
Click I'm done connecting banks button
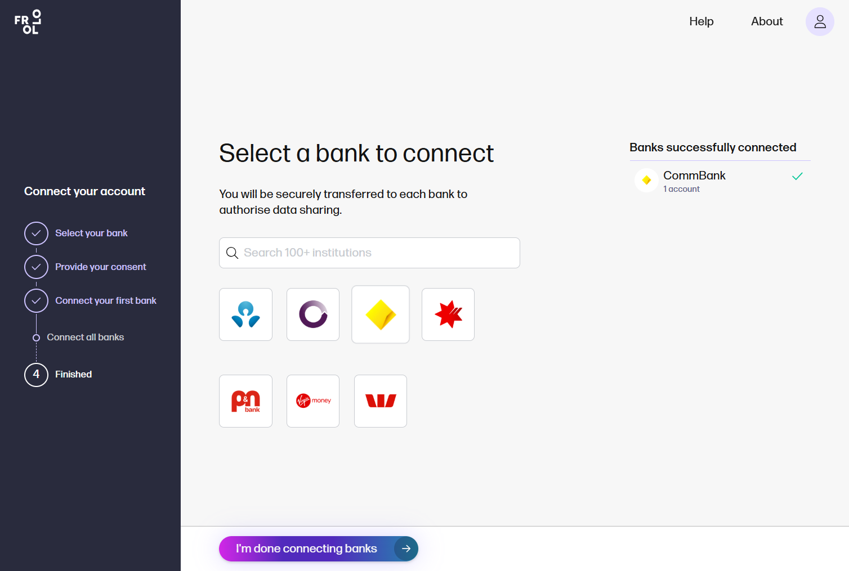319,548
